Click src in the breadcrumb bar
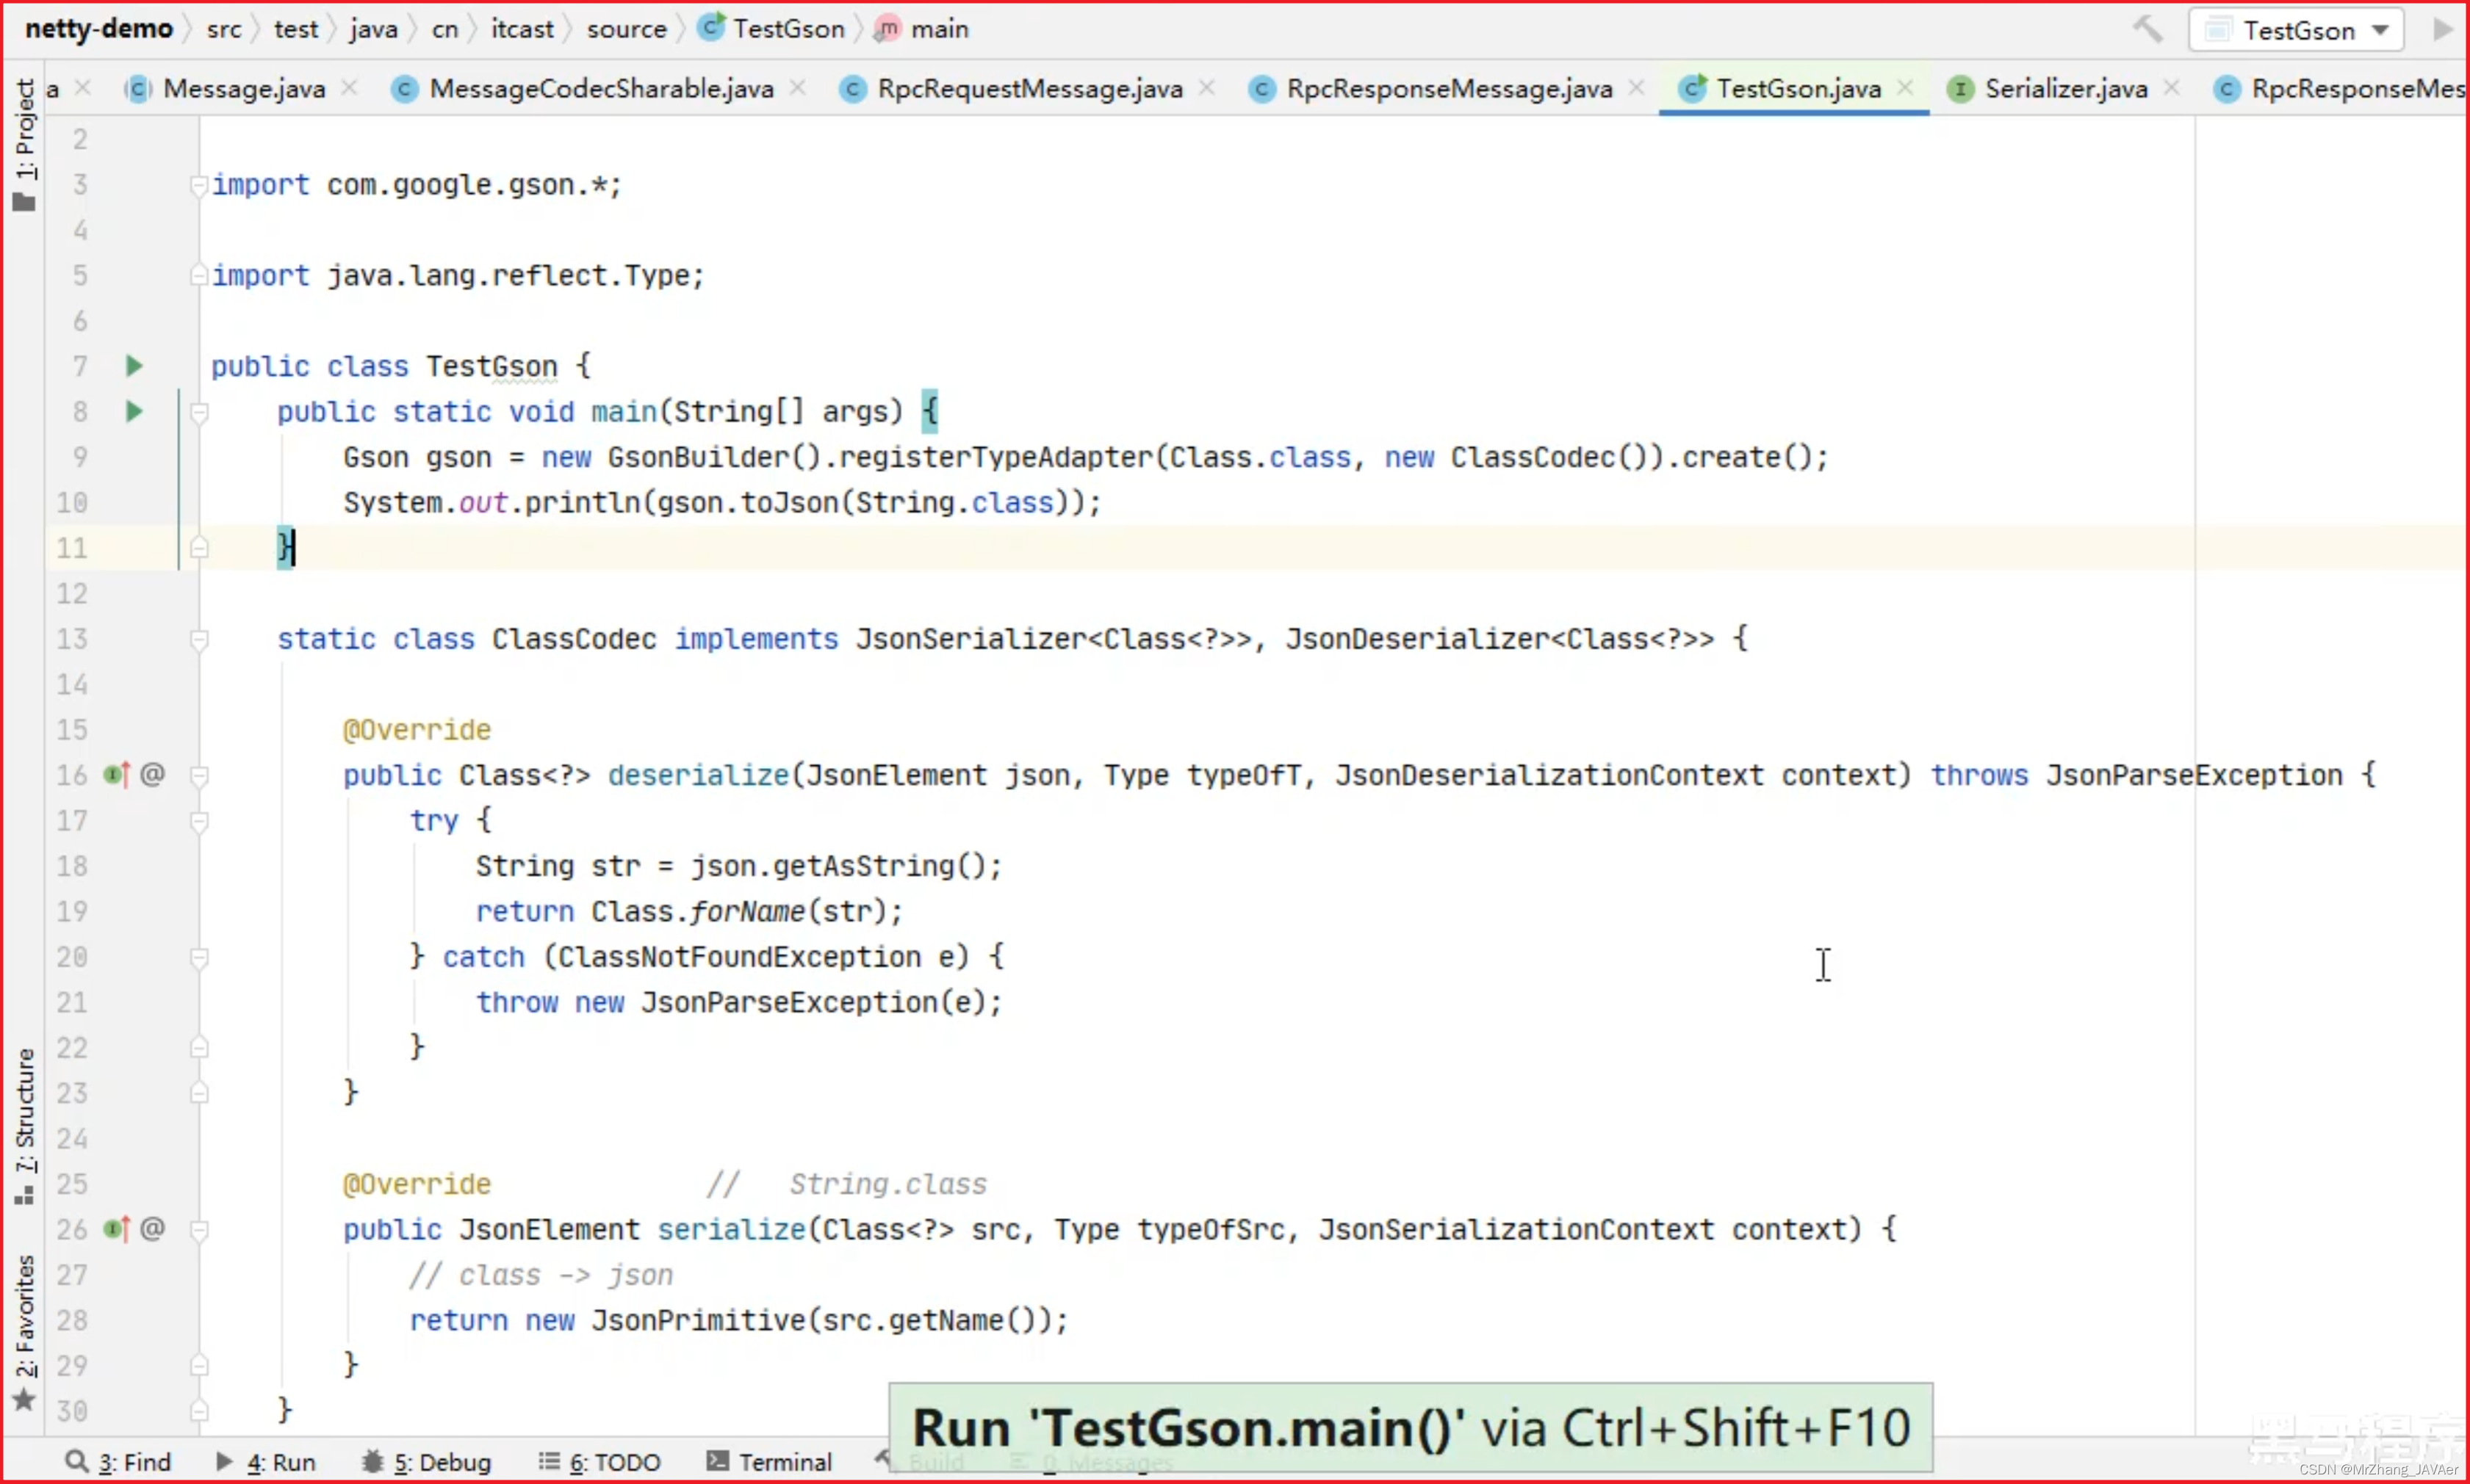Image resolution: width=2470 pixels, height=1484 pixels. (224, 29)
